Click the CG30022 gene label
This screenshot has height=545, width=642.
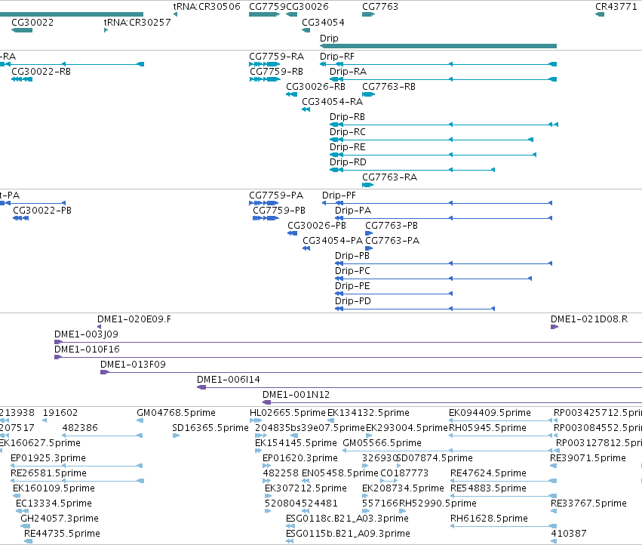(32, 23)
